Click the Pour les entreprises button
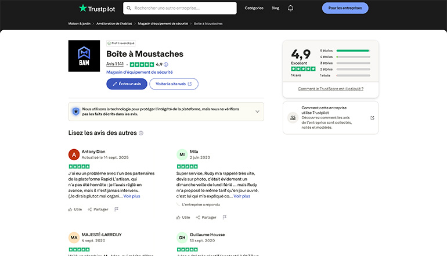This screenshot has height=256, width=447. [x=345, y=8]
